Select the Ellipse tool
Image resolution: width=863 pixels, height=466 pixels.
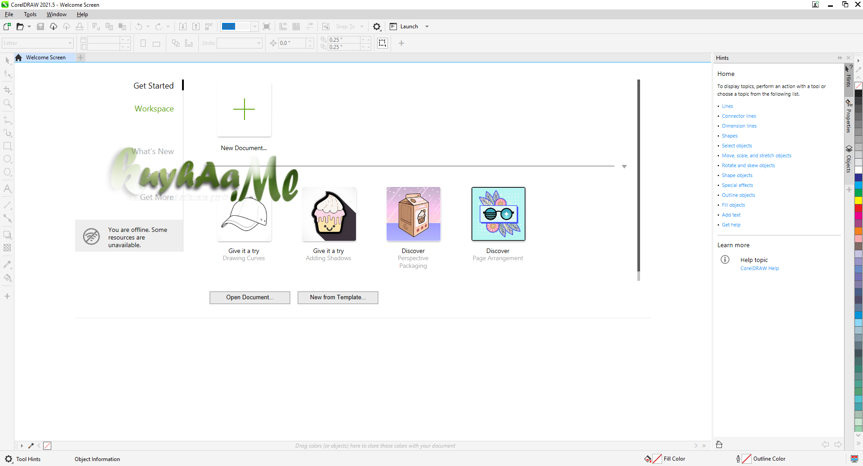[x=7, y=159]
